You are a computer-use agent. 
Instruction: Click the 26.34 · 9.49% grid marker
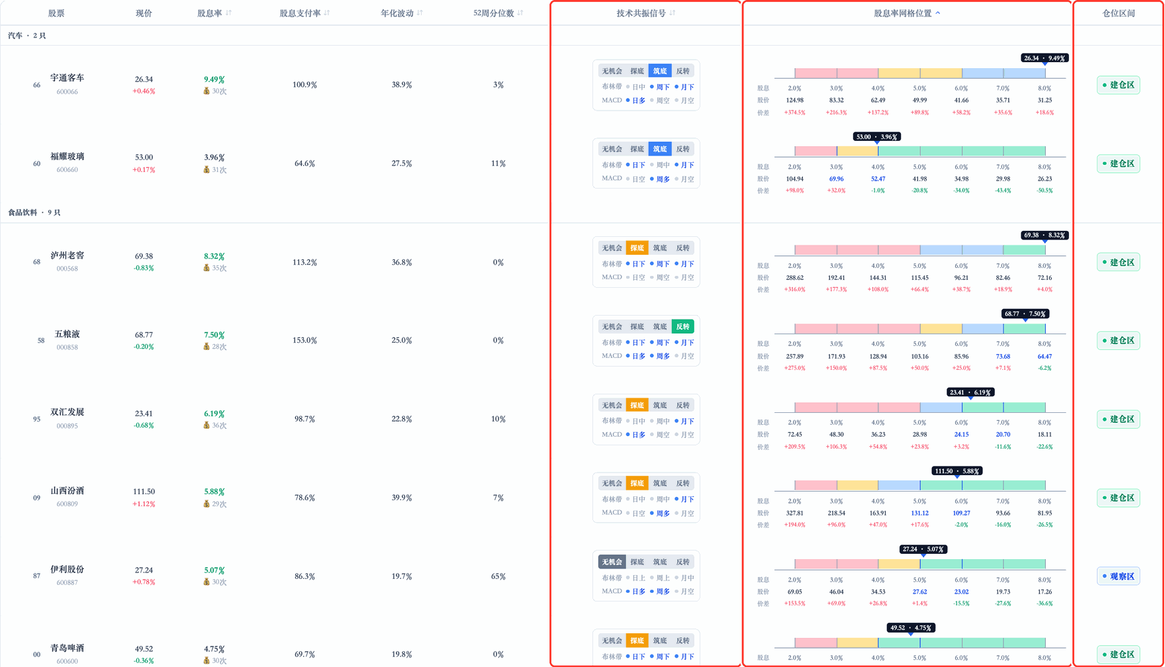click(x=1045, y=58)
